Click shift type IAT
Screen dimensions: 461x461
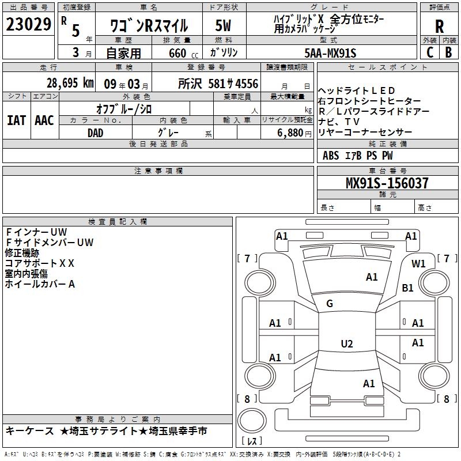(x=16, y=120)
